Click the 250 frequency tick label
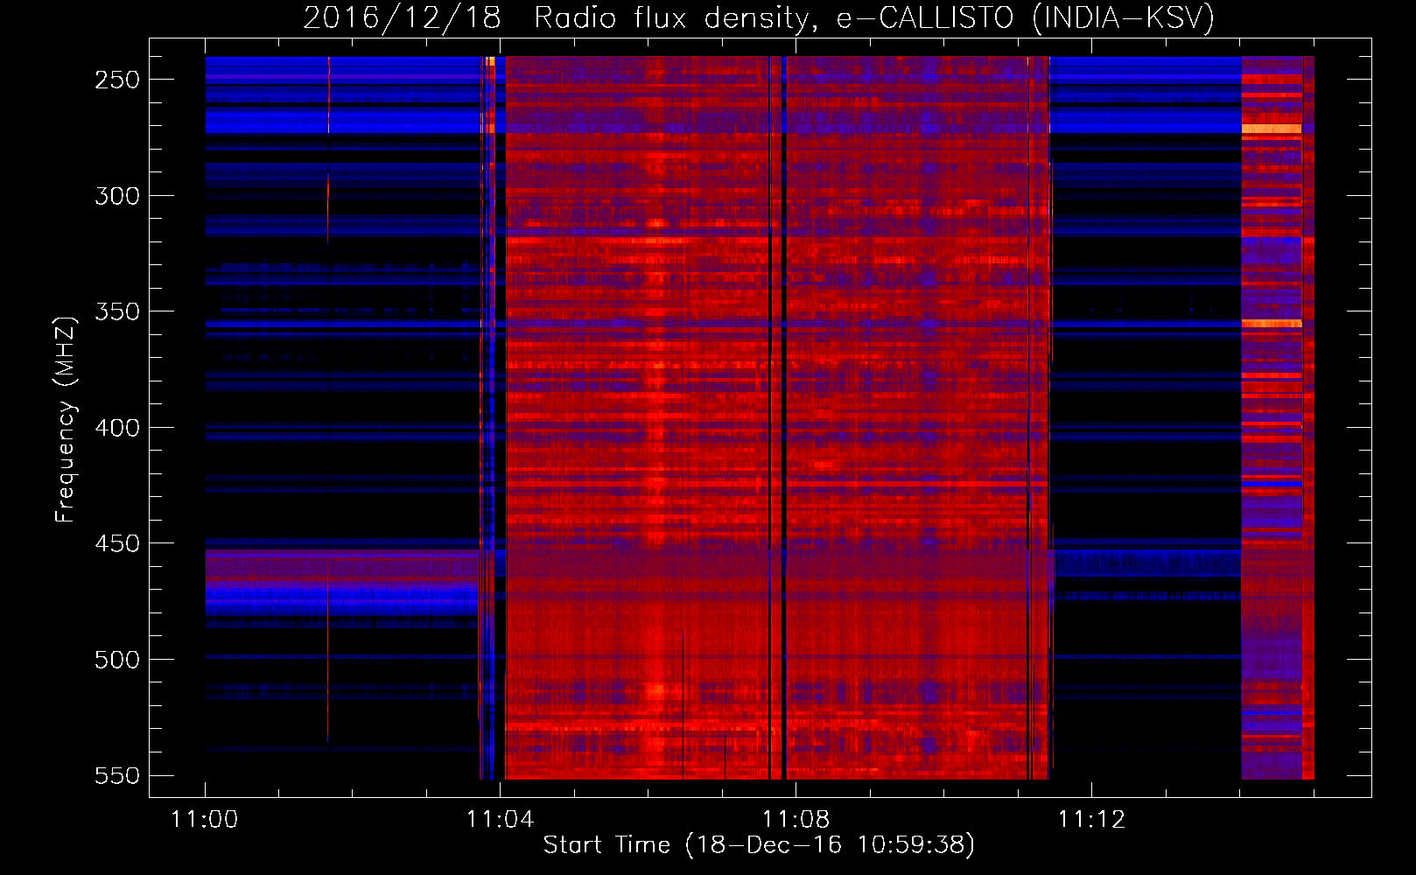Viewport: 1416px width, 875px height. click(117, 80)
